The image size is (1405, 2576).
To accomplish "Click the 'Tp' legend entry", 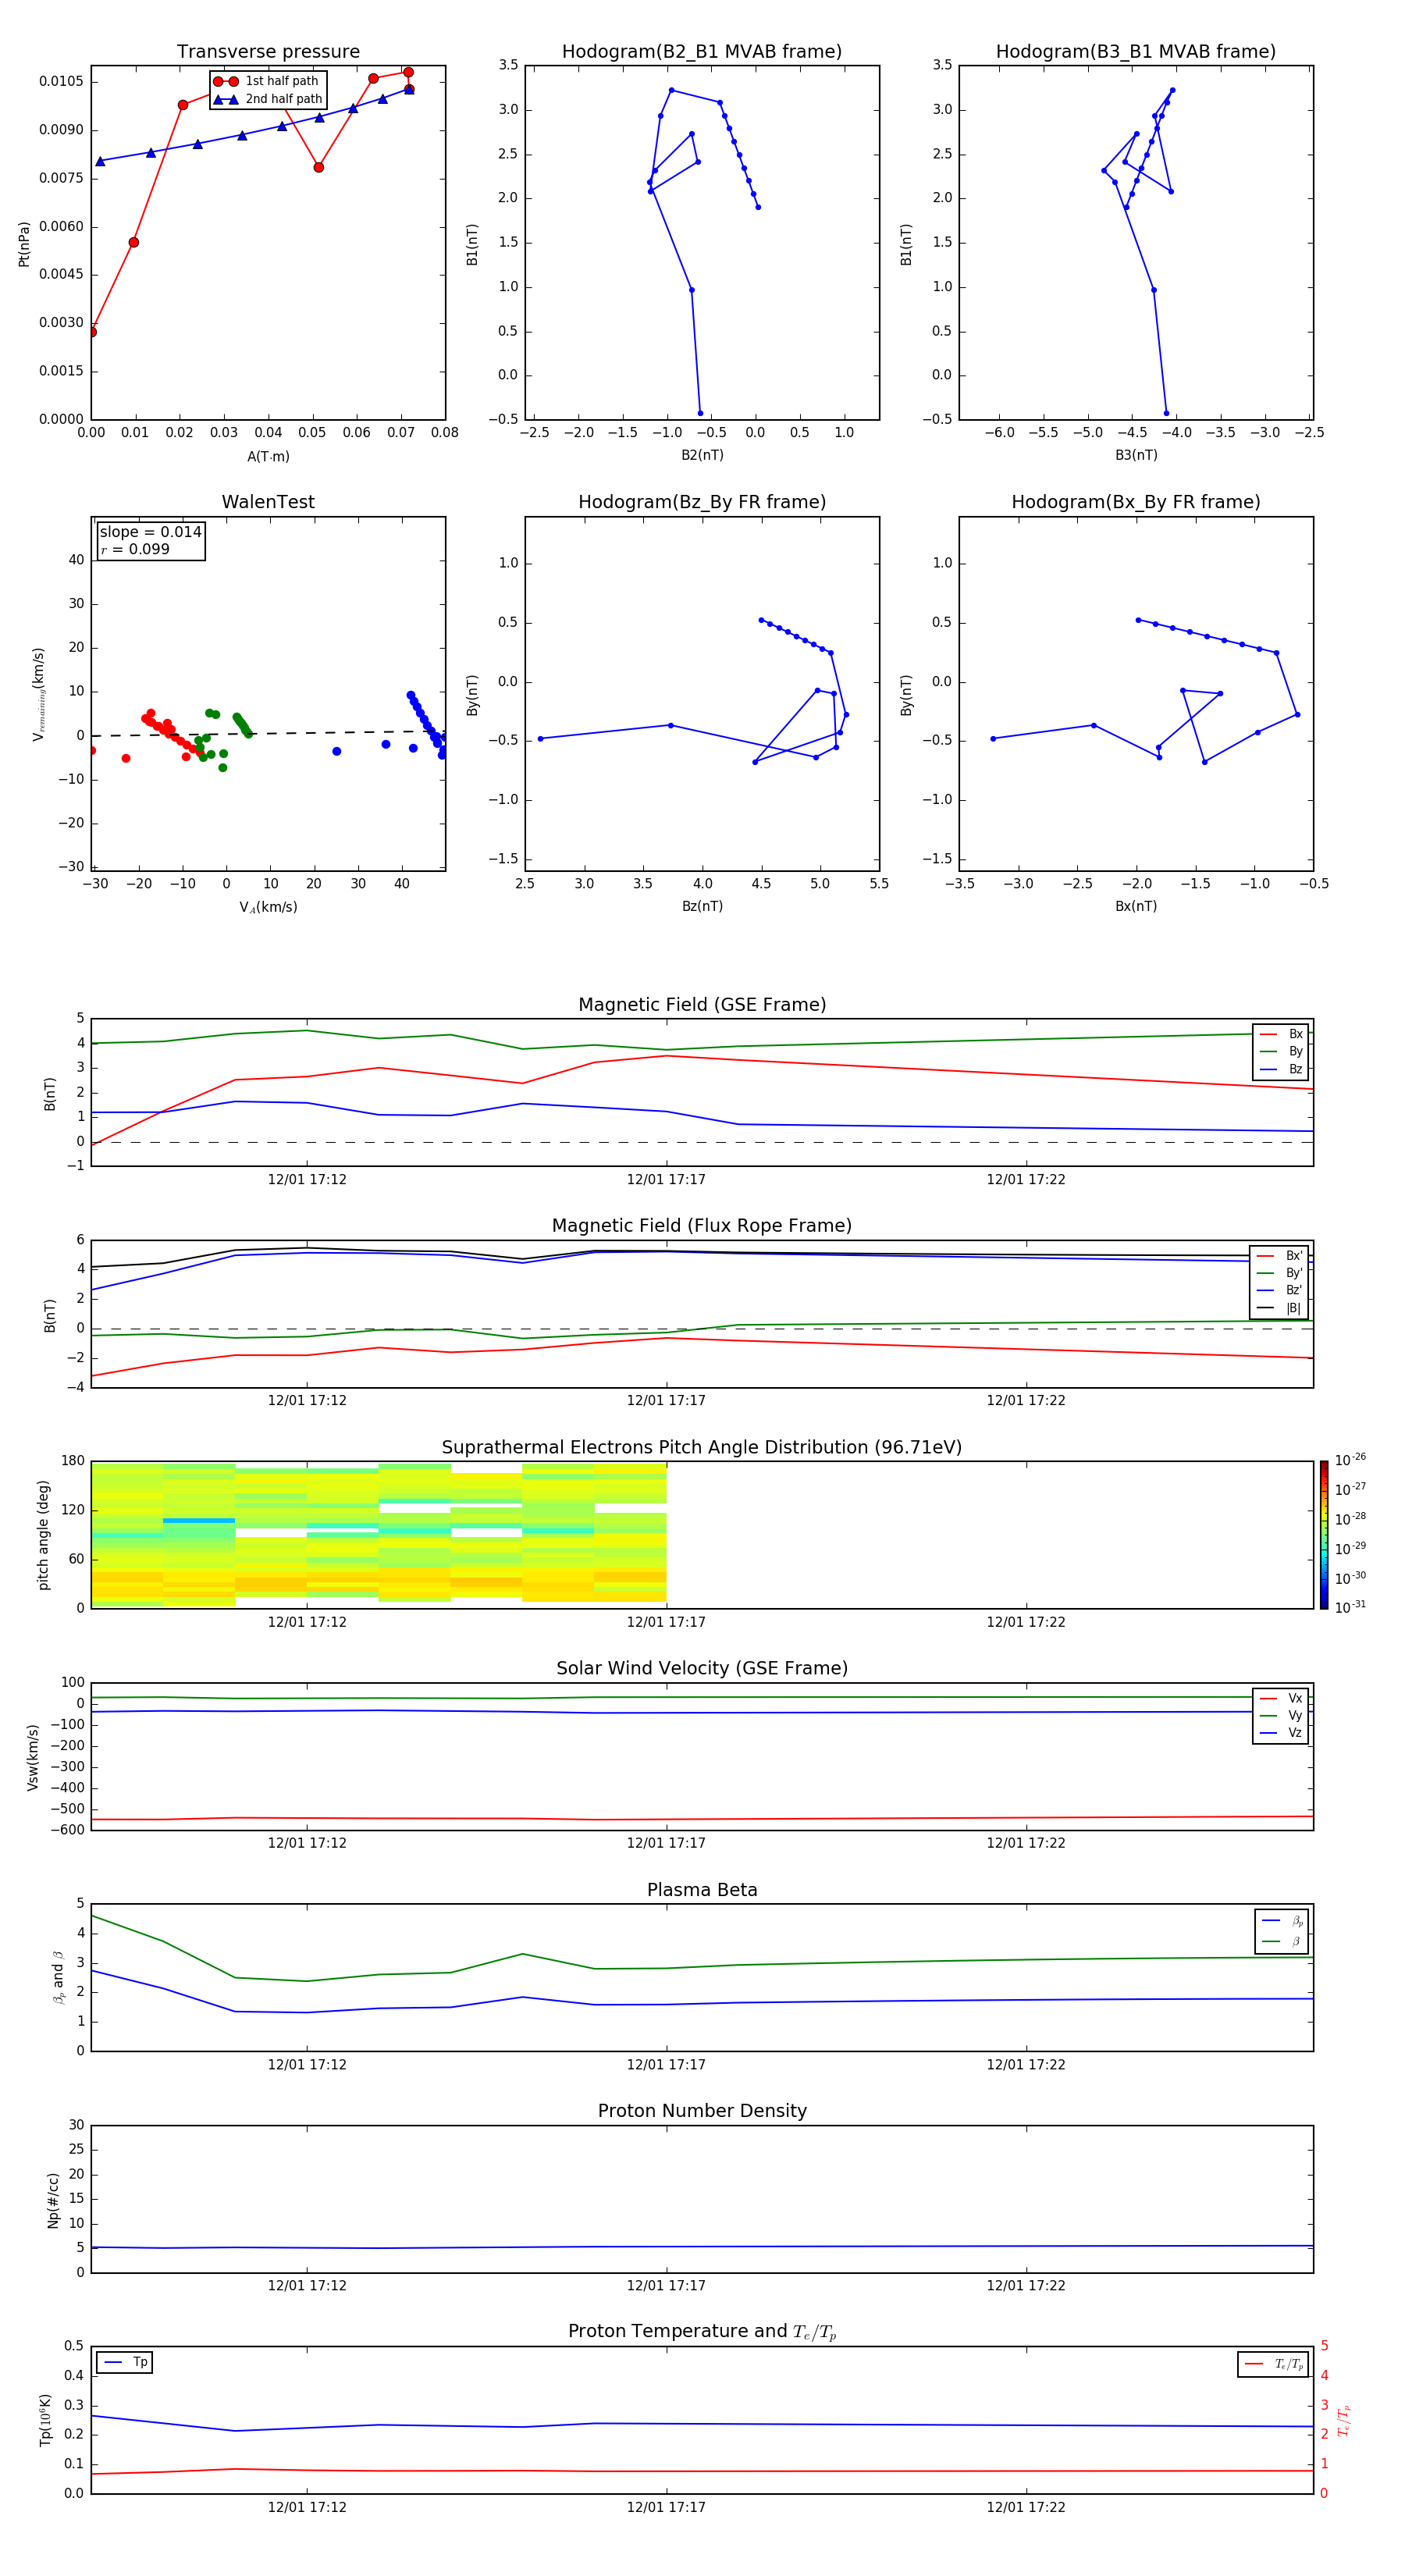I will tap(126, 2362).
